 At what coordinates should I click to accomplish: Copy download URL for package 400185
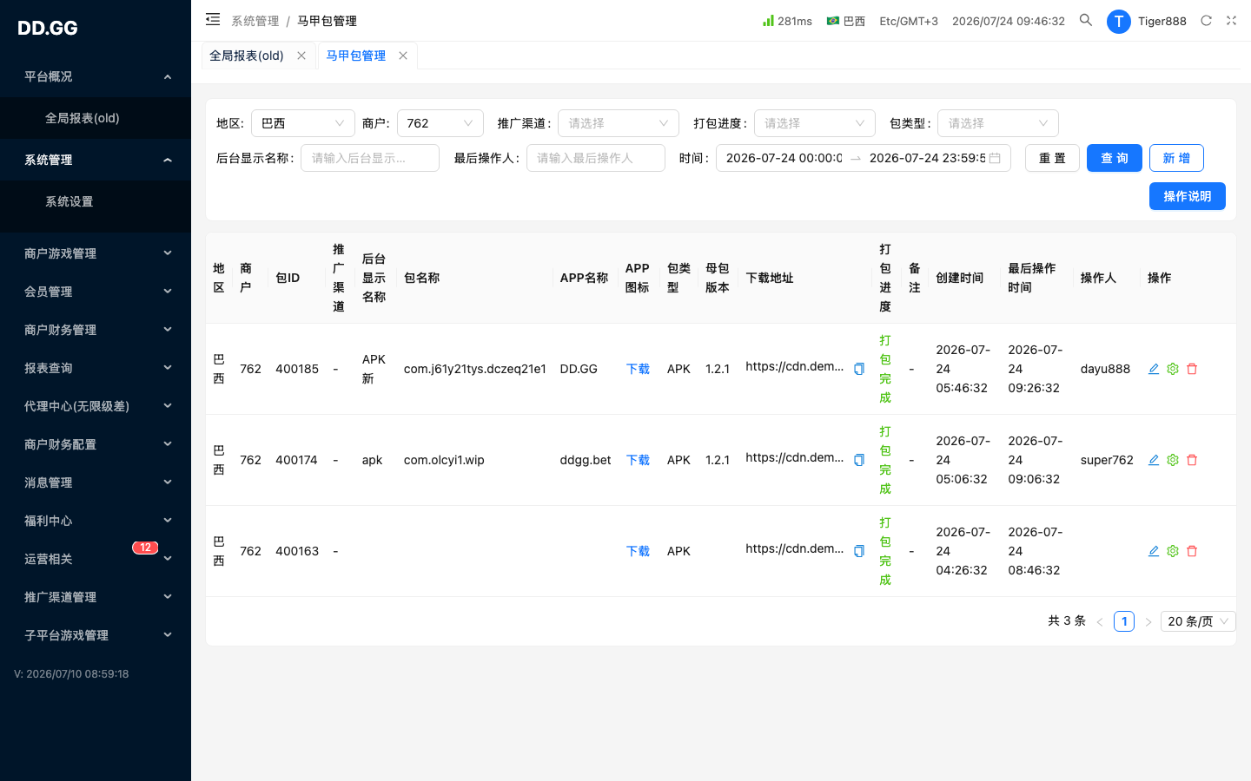point(859,369)
